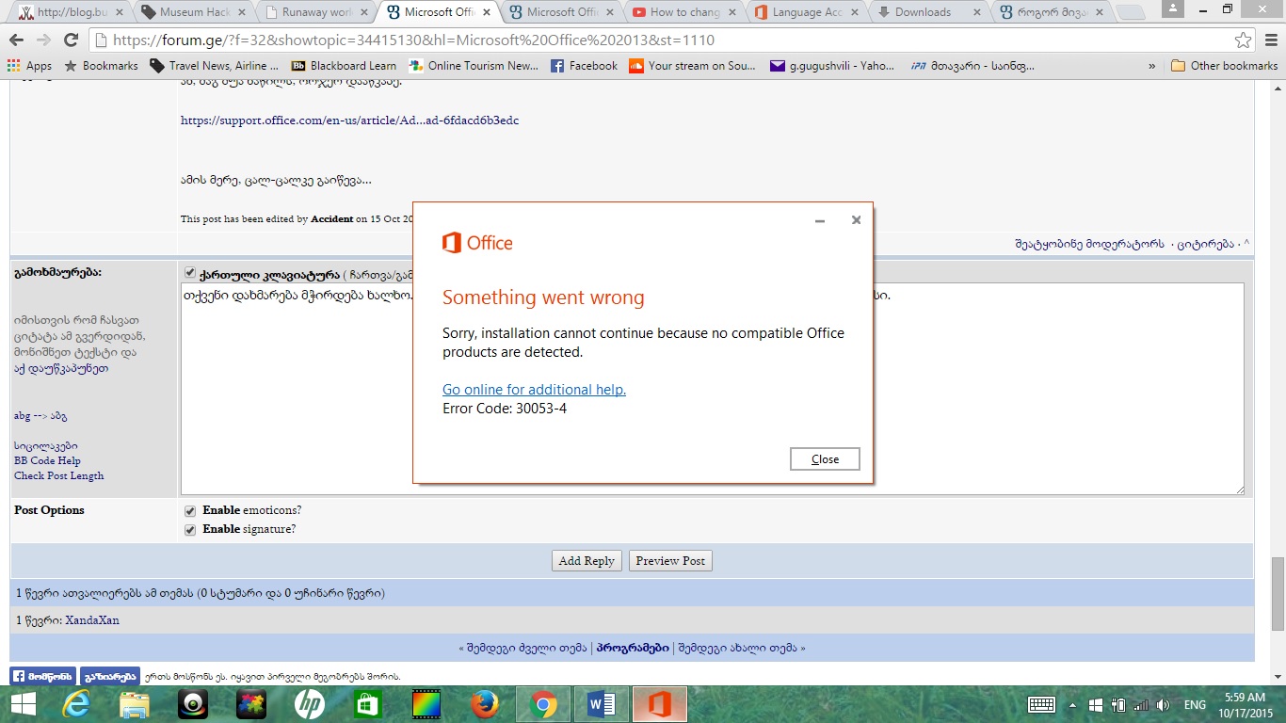Open the battery power tray icon
Screen dimensions: 1286x723
pos(1118,705)
